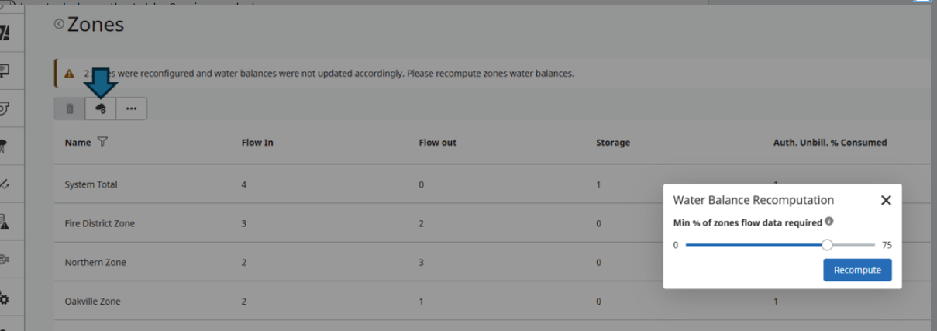Click the delete (trash) toolbar icon

point(70,109)
